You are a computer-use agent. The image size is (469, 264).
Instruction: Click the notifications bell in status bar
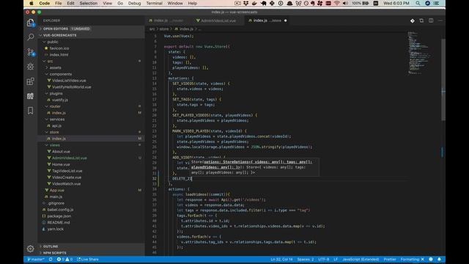pyautogui.click(x=439, y=259)
